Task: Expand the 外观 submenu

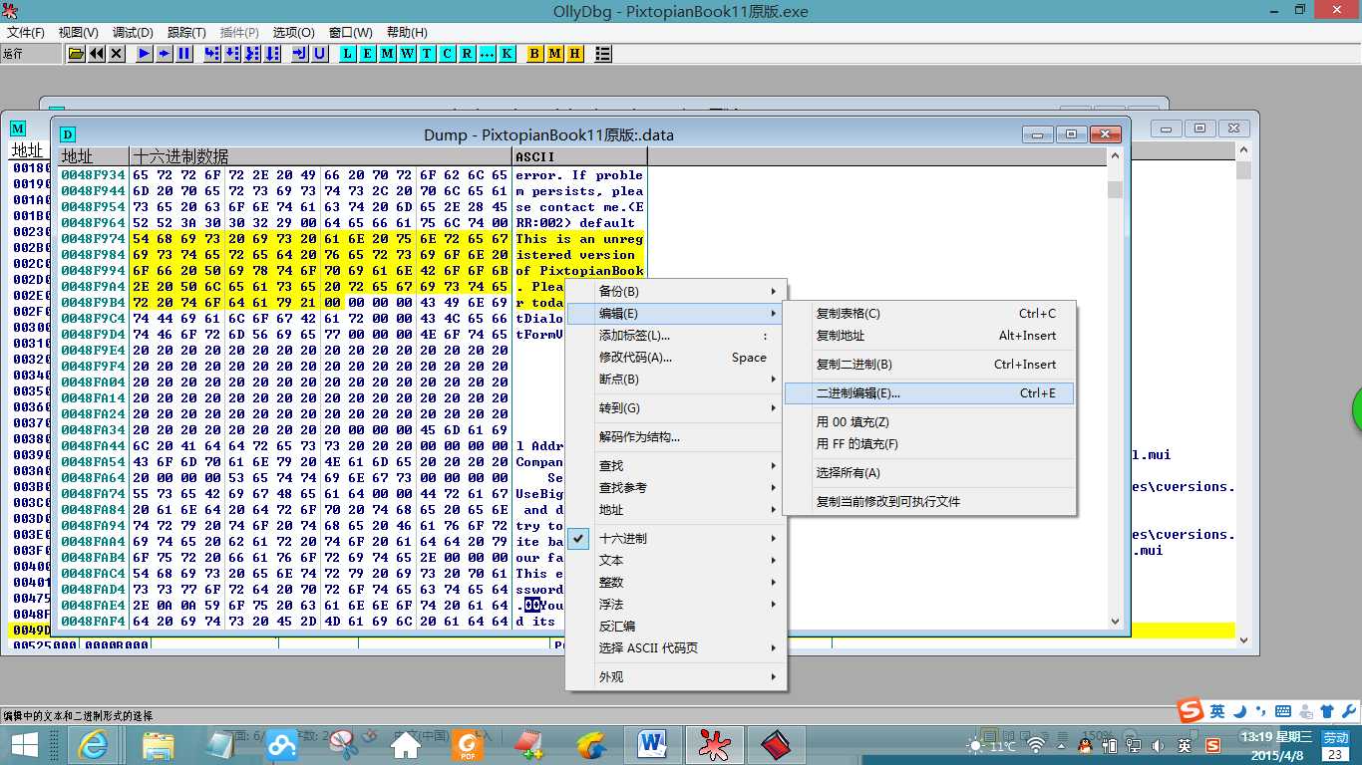Action: [676, 677]
